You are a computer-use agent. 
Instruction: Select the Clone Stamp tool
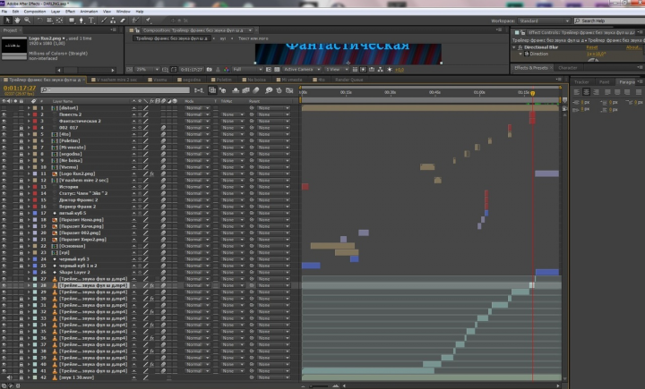(113, 21)
